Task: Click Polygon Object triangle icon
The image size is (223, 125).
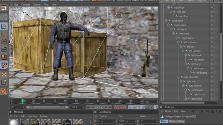Action: [162, 117]
